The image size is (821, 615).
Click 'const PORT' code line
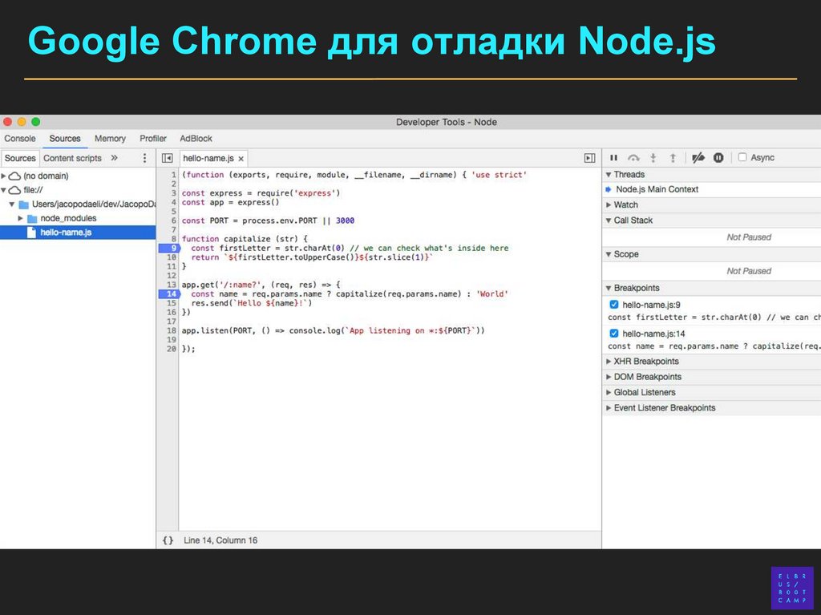(268, 221)
